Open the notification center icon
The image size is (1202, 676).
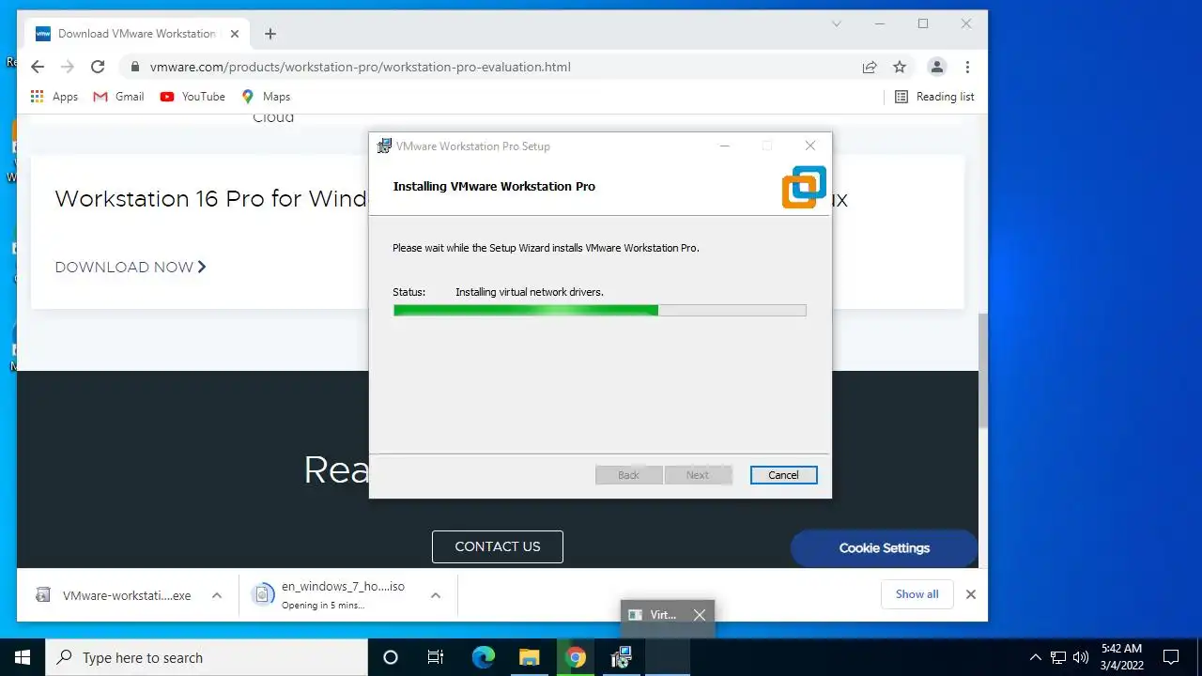pyautogui.click(x=1171, y=657)
